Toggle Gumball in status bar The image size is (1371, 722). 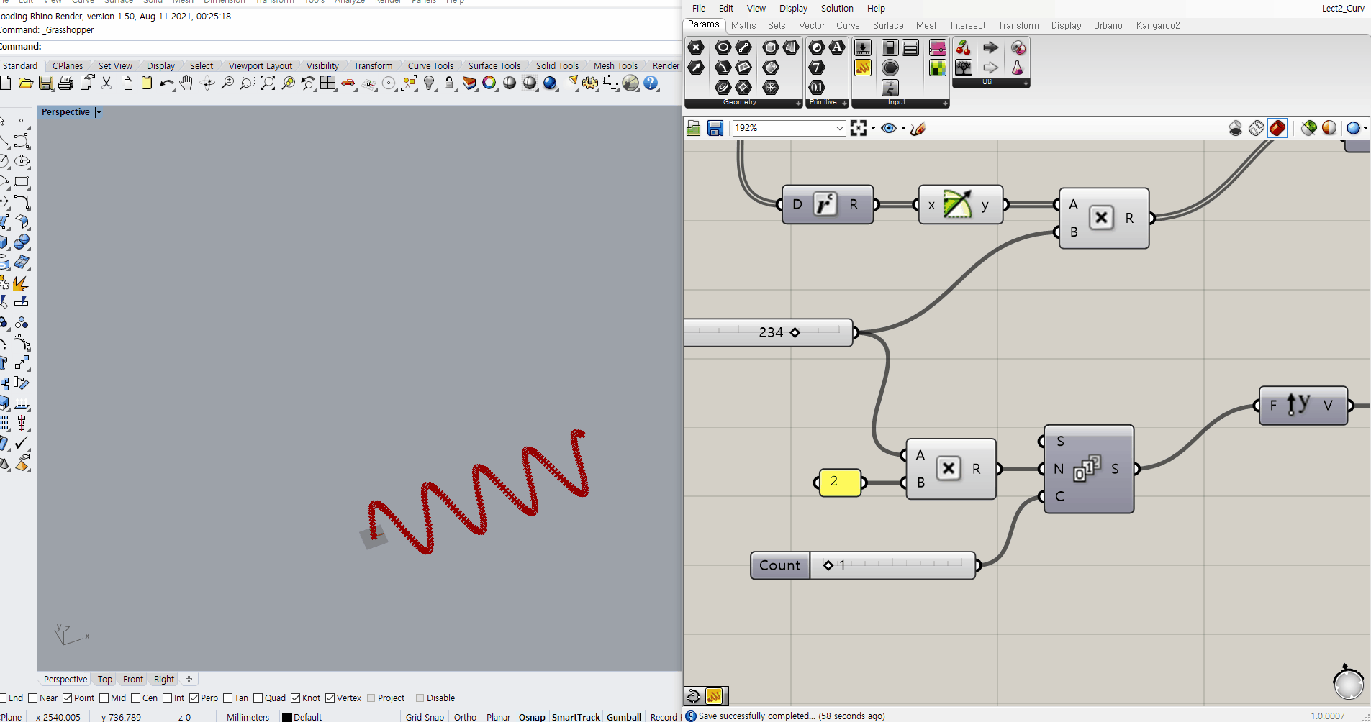pos(624,717)
